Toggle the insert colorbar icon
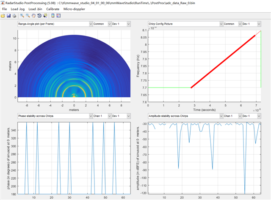The height and width of the screenshot is (200, 271). pyautogui.click(x=53, y=16)
